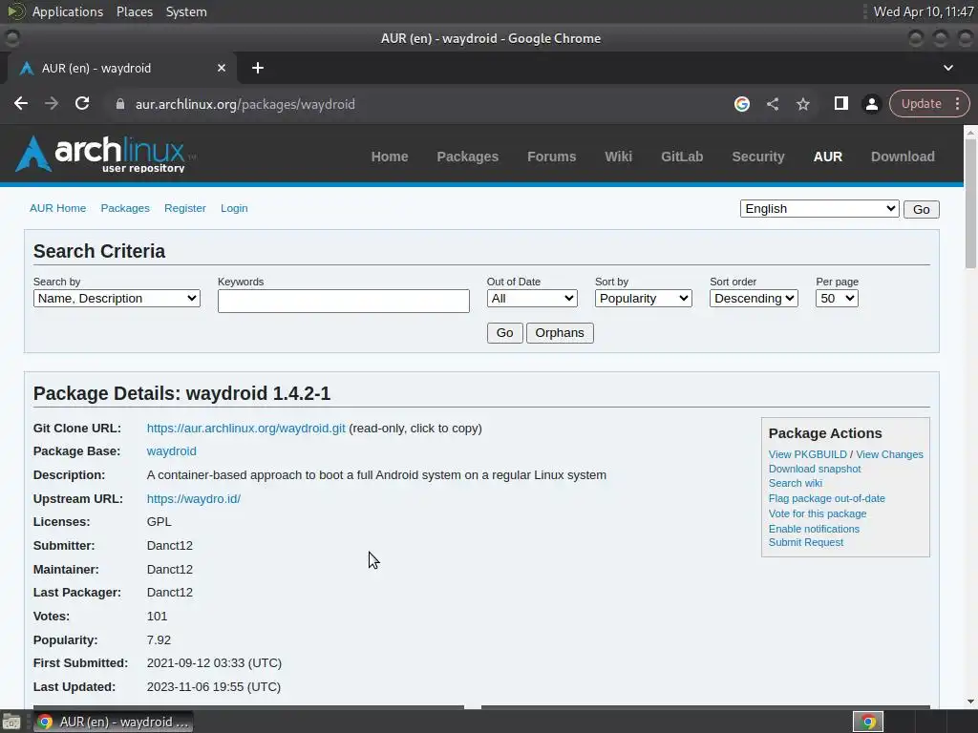Open the Out of Date dropdown
Screen dimensions: 978x733
click(x=531, y=299)
